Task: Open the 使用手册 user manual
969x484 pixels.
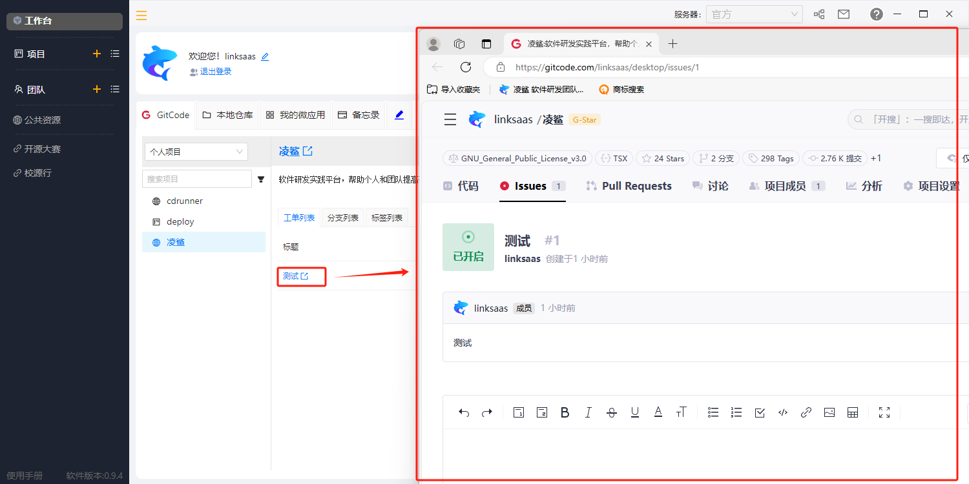Action: (x=25, y=476)
